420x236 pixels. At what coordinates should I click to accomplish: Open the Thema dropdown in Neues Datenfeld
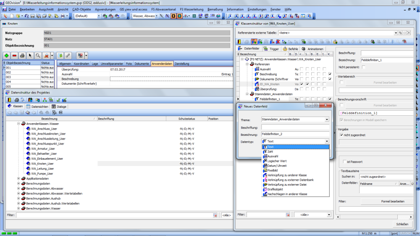point(327,119)
